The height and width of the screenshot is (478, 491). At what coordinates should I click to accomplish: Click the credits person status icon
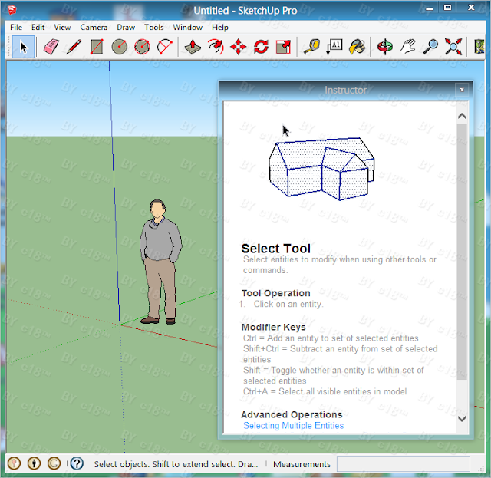[34, 463]
